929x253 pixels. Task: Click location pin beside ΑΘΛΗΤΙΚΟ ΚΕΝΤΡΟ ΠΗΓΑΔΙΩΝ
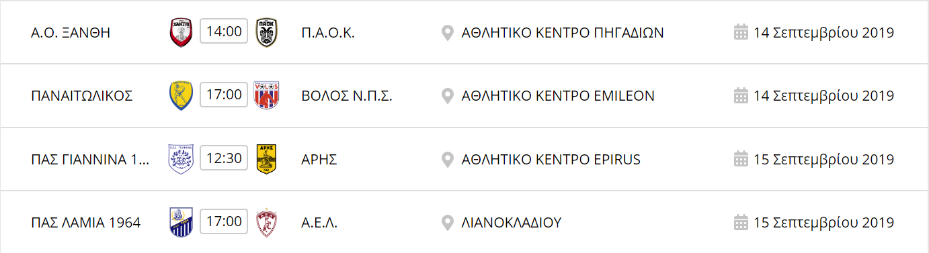tap(448, 33)
